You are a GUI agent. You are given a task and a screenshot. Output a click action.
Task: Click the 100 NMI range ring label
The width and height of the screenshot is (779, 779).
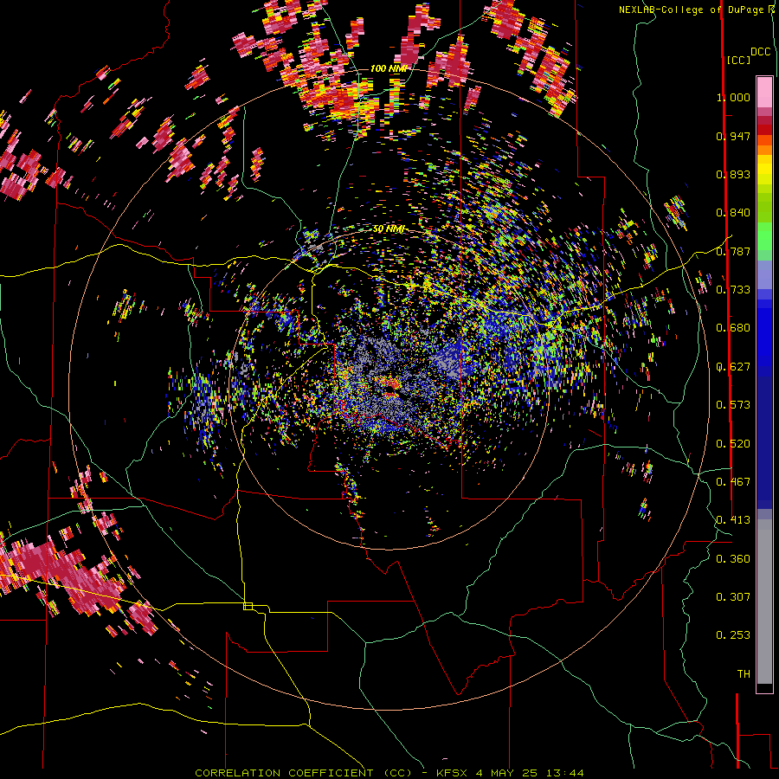coord(389,68)
